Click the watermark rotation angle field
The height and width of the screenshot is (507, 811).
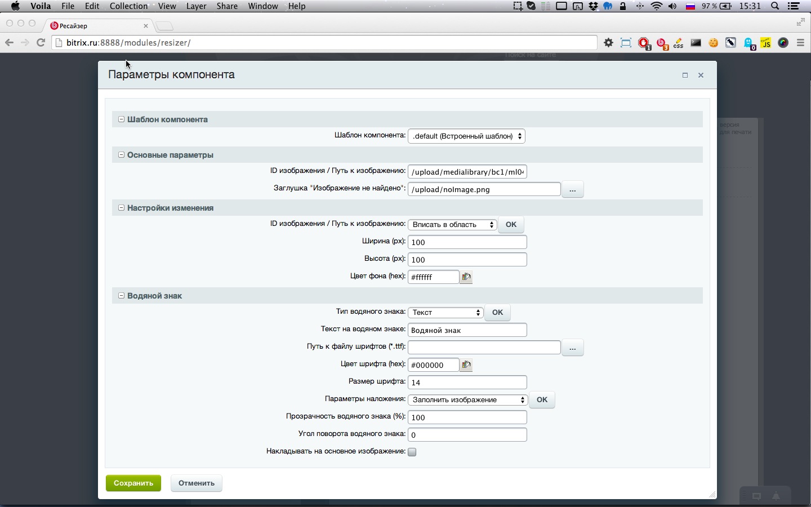coord(467,435)
